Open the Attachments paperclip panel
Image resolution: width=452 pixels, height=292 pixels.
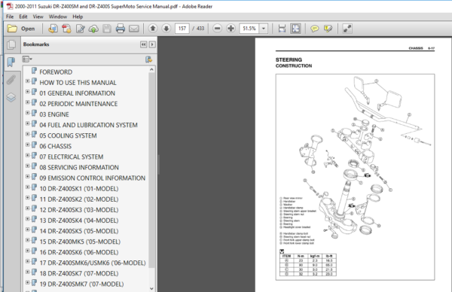[11, 80]
